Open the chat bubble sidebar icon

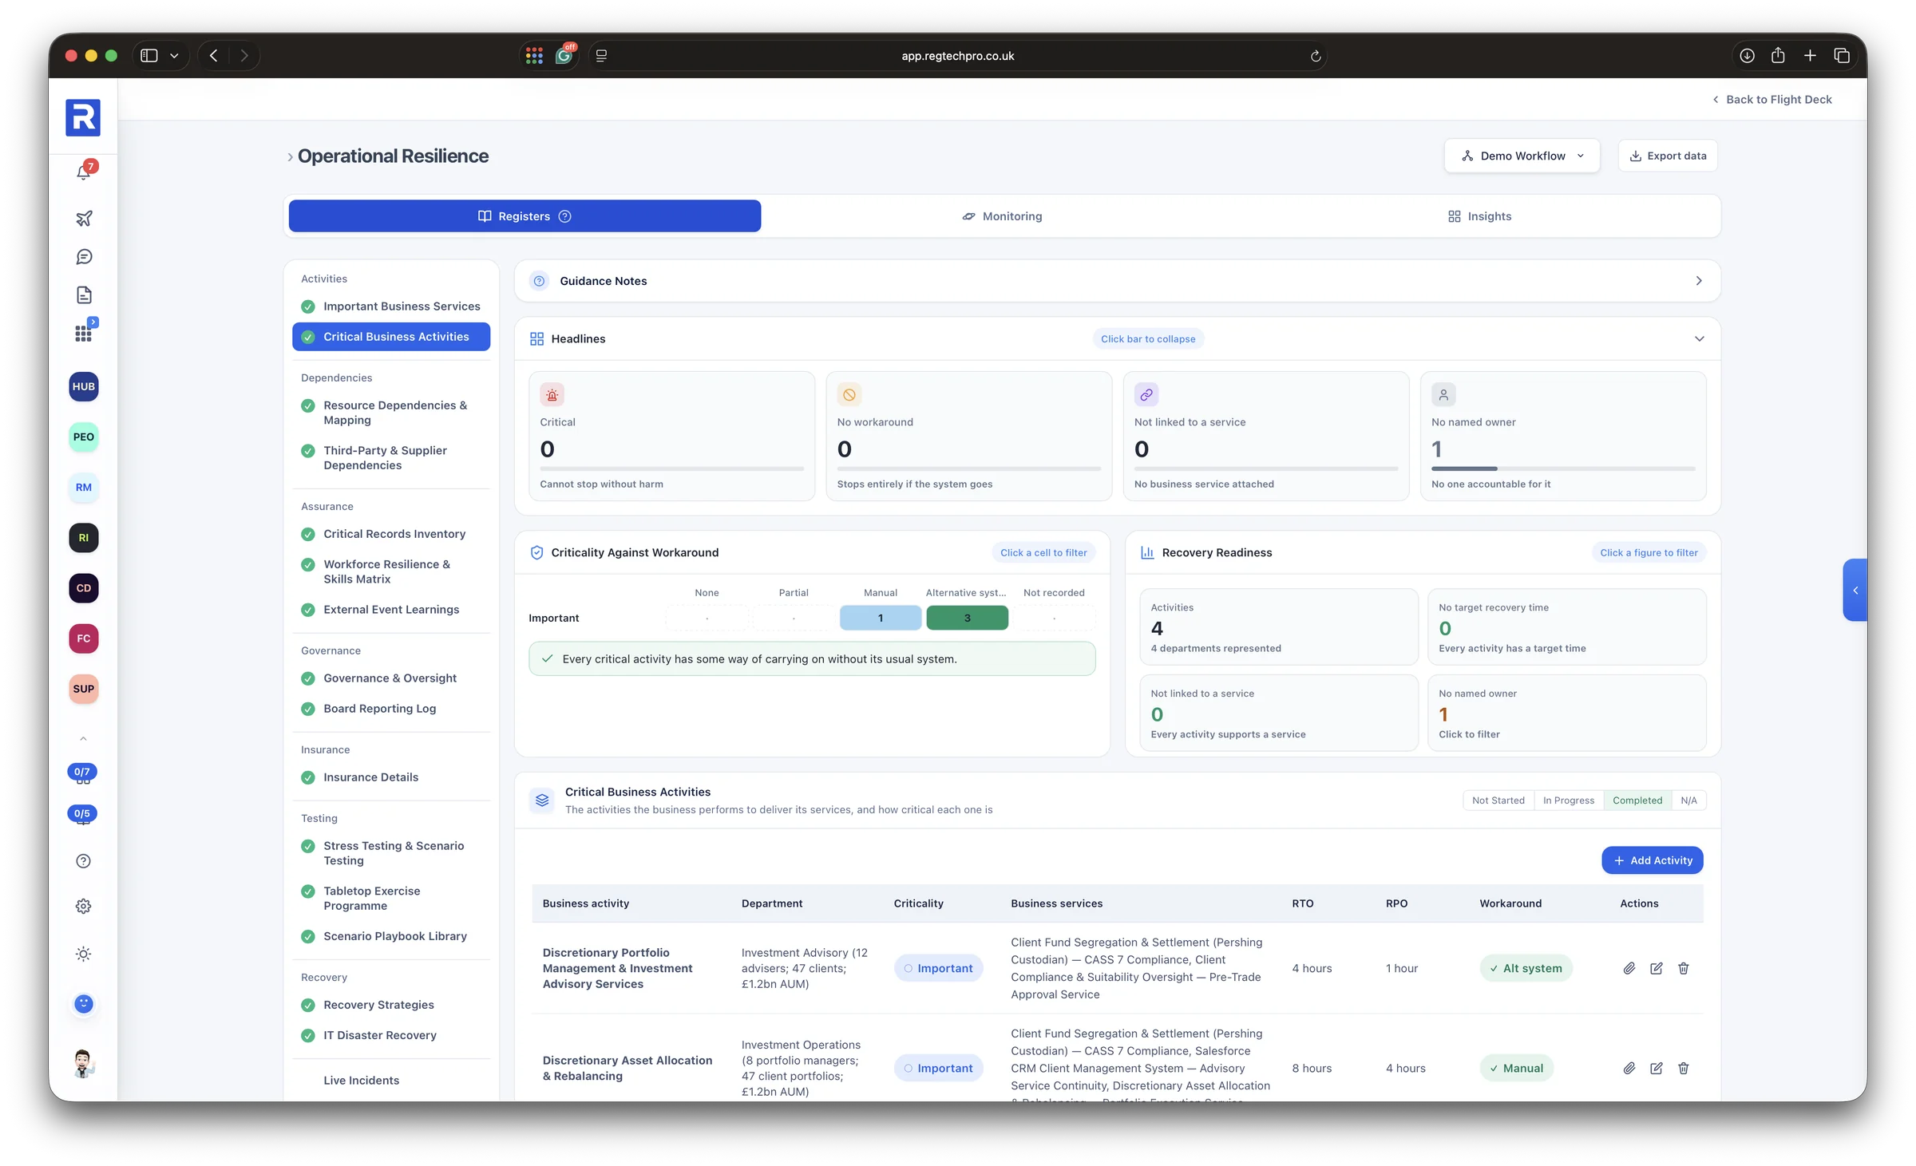point(84,257)
